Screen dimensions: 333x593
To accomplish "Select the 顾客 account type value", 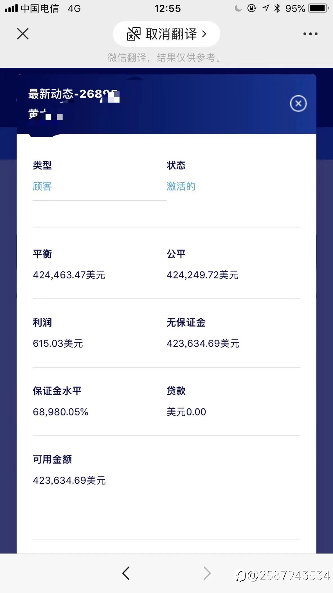I will 42,186.
